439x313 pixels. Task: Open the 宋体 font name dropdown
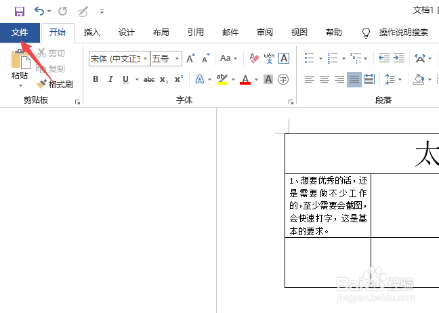coord(145,58)
